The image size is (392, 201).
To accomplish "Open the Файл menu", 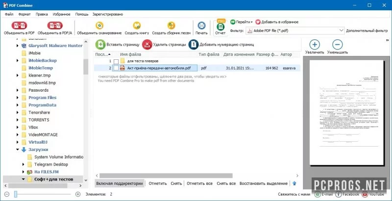I will pos(9,14).
